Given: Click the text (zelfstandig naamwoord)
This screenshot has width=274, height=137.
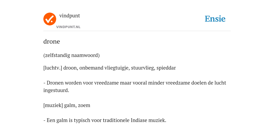Looking at the screenshot, I should point(71,55).
